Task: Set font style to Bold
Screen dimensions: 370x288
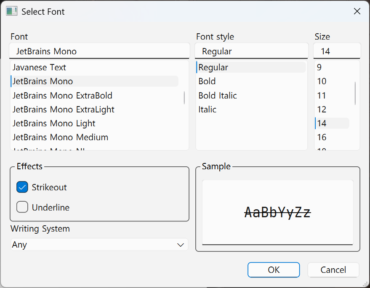Action: click(x=207, y=81)
